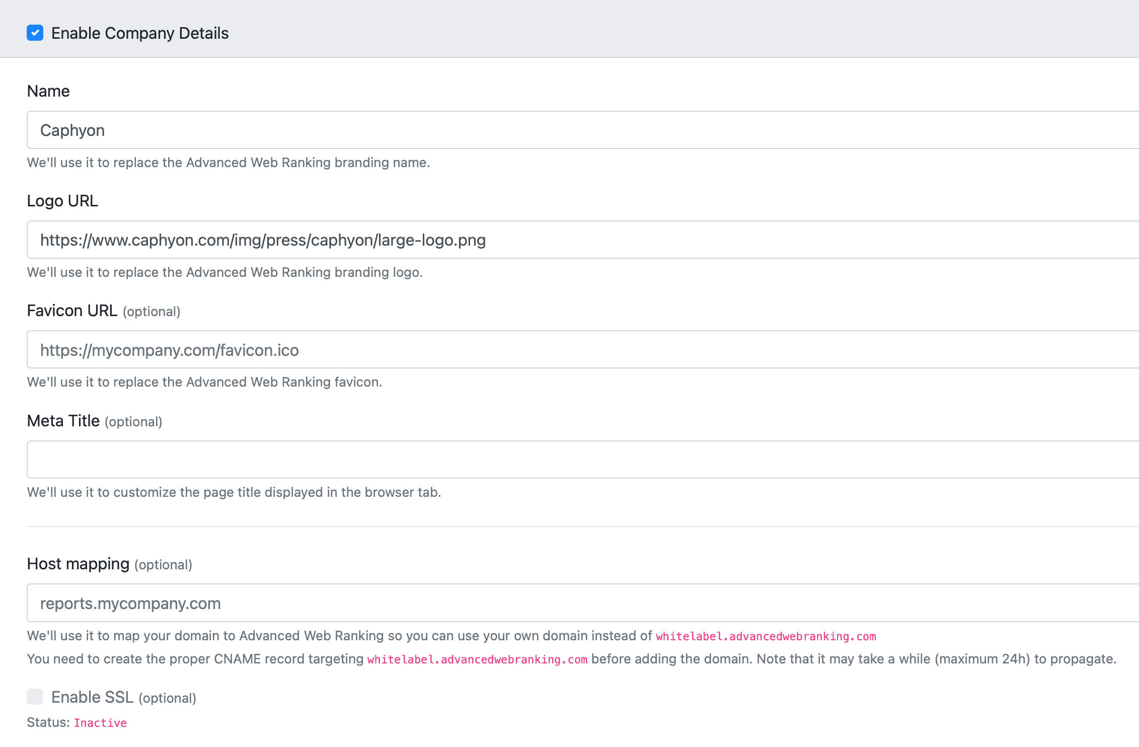The width and height of the screenshot is (1139, 747).
Task: Click the Host mapping input field
Action: point(583,603)
